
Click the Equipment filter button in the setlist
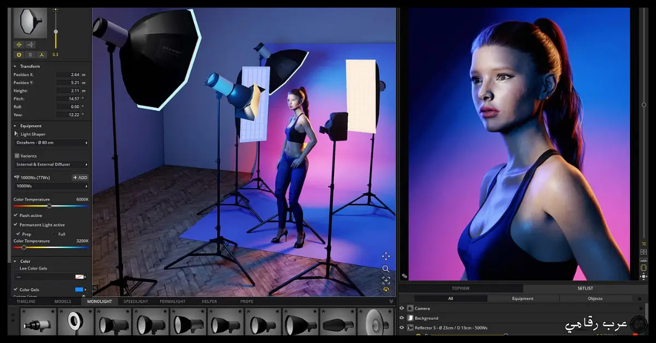(523, 299)
